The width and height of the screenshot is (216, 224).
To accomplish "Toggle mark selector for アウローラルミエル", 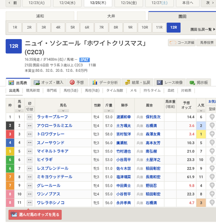I will click(x=30, y=126).
